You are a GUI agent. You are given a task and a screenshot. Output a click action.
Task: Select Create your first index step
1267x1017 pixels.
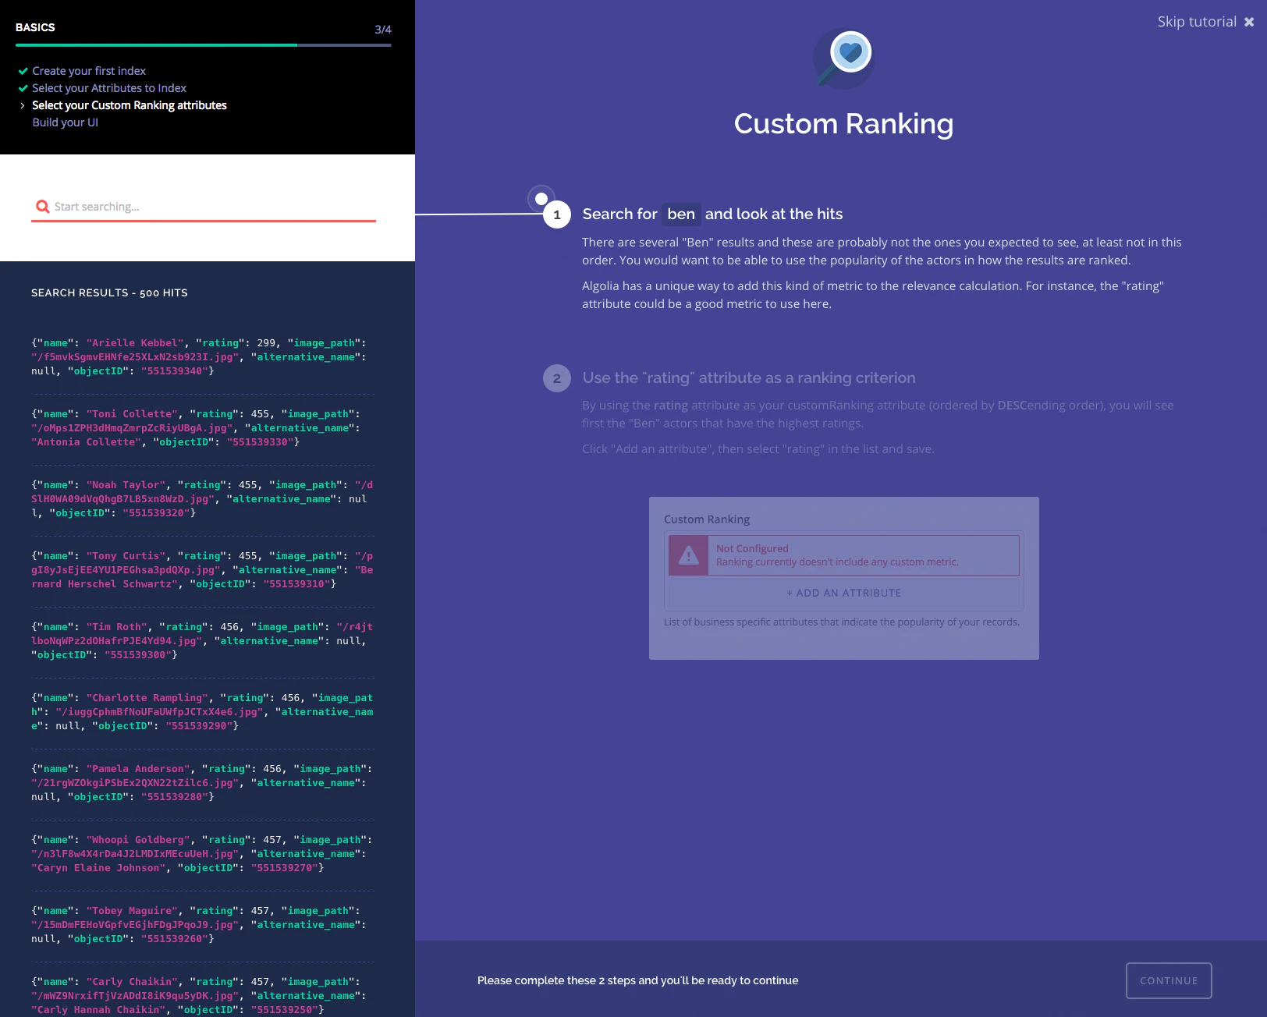click(x=89, y=71)
